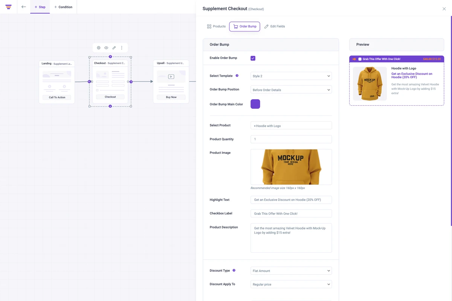The width and height of the screenshot is (452, 301).
Task: Pick the Order Bump Main Color swatch
Action: coord(255,104)
